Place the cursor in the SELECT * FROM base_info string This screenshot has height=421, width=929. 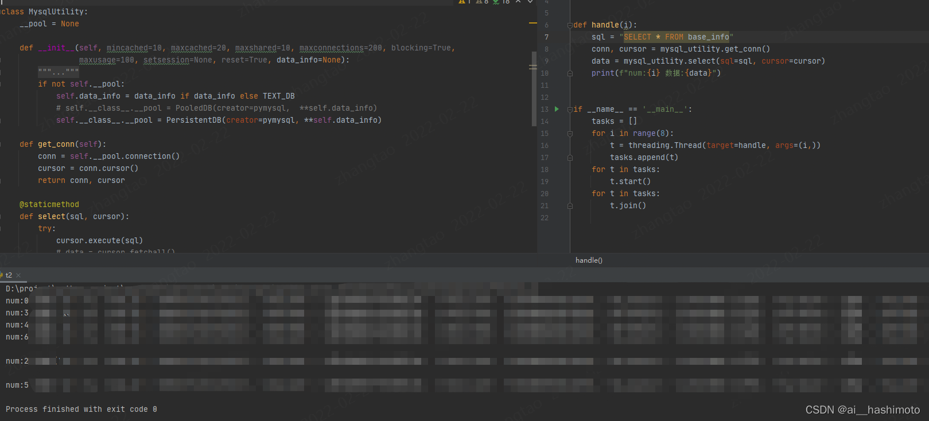(677, 37)
